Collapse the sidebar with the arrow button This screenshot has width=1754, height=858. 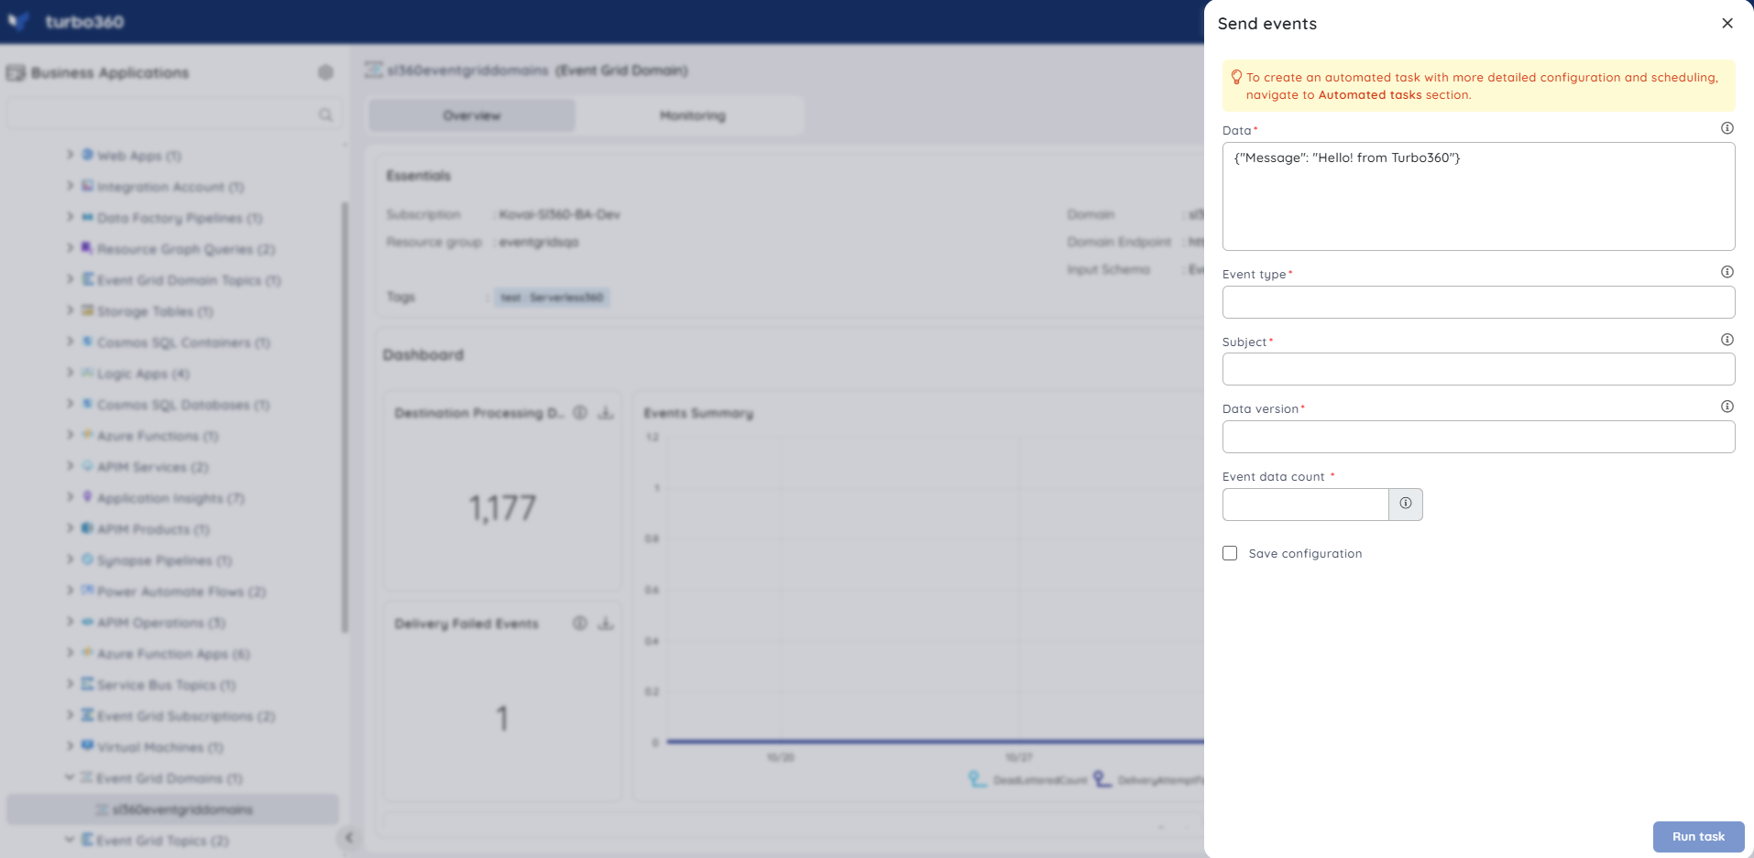pyautogui.click(x=348, y=837)
